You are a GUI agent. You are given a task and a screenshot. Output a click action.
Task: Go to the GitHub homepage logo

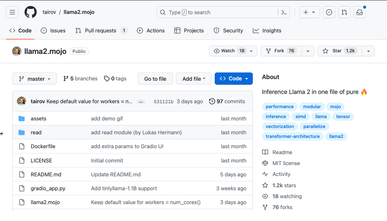[x=30, y=12]
